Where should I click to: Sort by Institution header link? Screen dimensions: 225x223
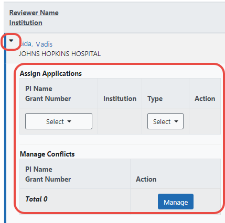click(x=26, y=23)
